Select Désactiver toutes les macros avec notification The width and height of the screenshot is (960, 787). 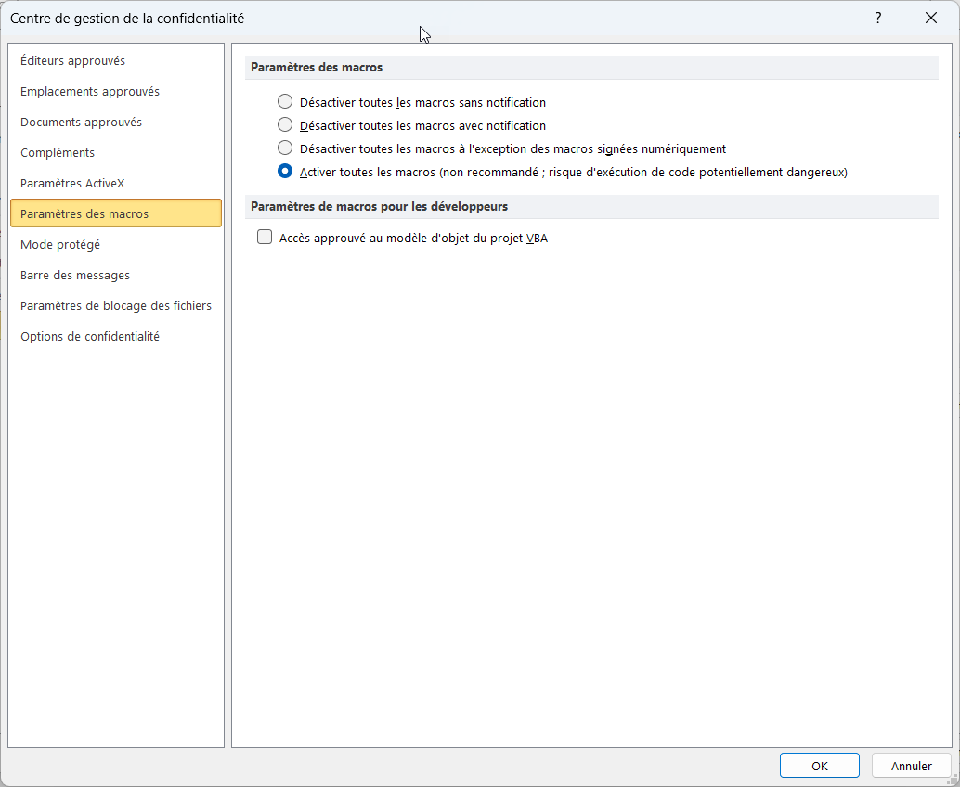(285, 125)
